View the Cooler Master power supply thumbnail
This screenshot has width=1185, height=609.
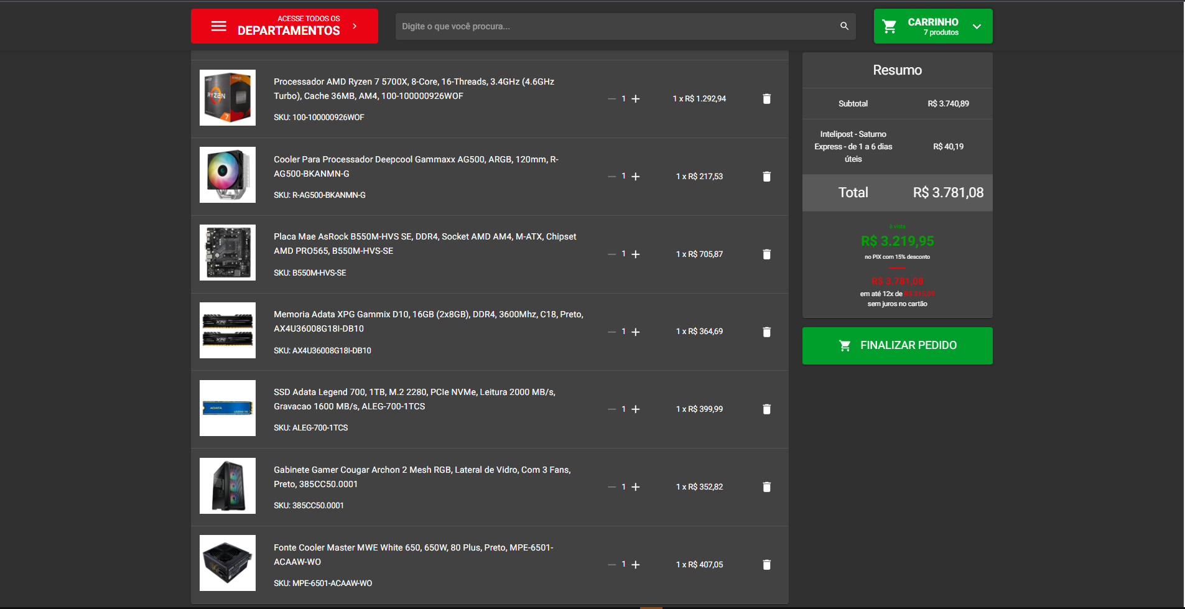228,563
